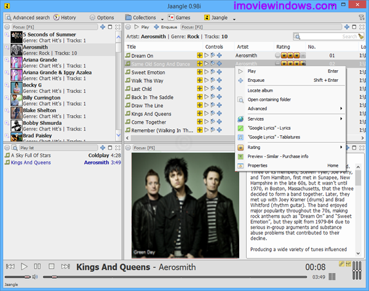The image size is (369, 291).
Task: Play Remember (Walking In Th... play icon
Action: click(207, 130)
